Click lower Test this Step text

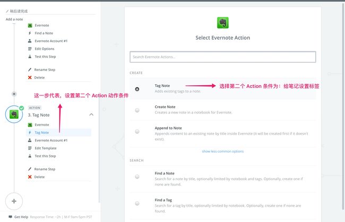pyautogui.click(x=45, y=156)
